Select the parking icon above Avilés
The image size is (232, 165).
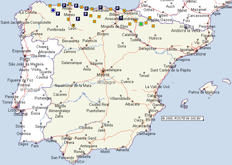[x=64, y=5]
